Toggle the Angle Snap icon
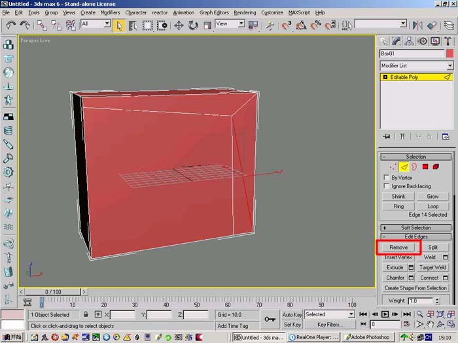458x343 pixels. [301, 25]
